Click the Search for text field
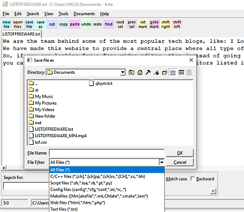This screenshot has width=244, height=212. point(26,186)
